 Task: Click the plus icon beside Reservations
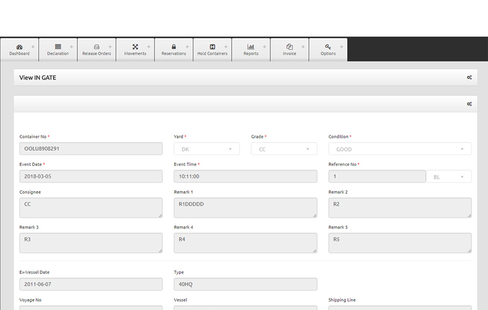click(x=188, y=47)
